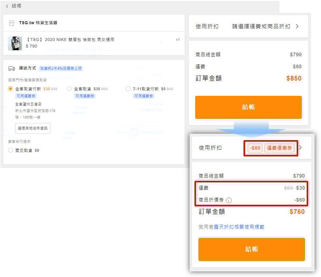The height and width of the screenshot is (277, 321).
Task: Click the 運費優惠券 coupon tag
Action: click(x=279, y=148)
